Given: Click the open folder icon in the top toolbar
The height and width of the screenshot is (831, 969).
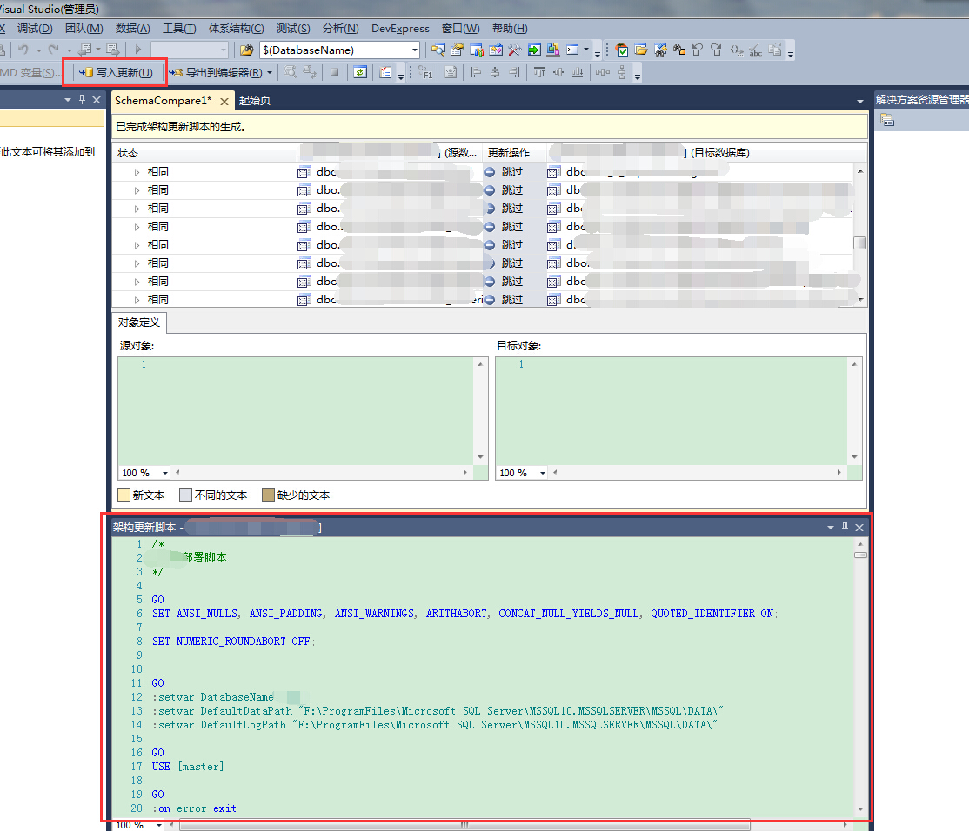Looking at the screenshot, I should point(640,50).
